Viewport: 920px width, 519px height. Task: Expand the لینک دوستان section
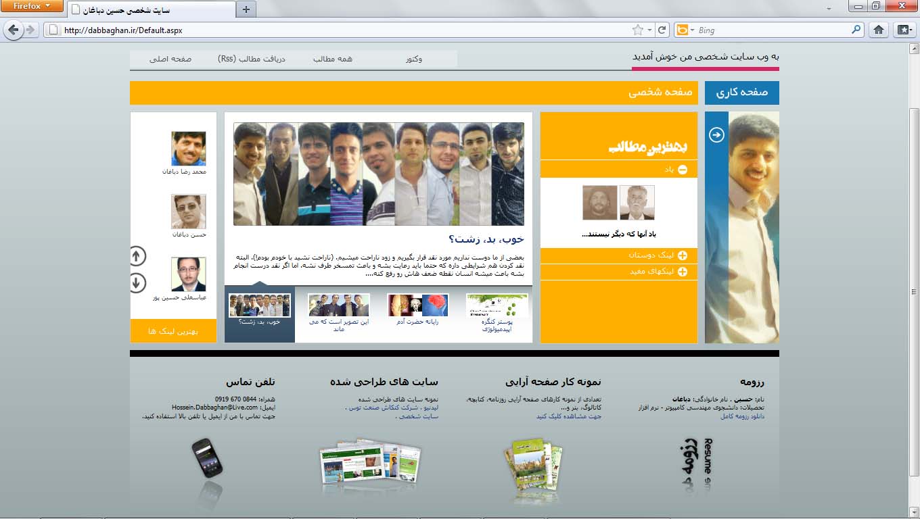(x=682, y=255)
